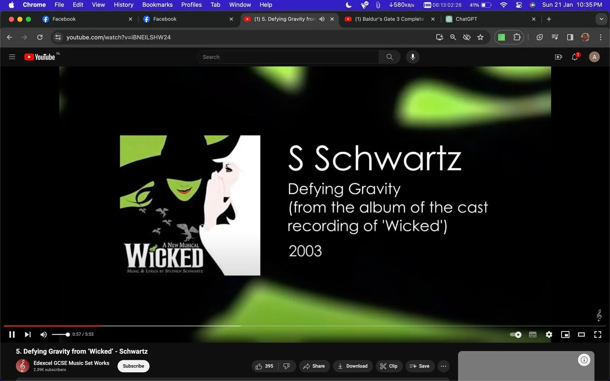Share the video
The image size is (610, 381).
pyautogui.click(x=314, y=366)
